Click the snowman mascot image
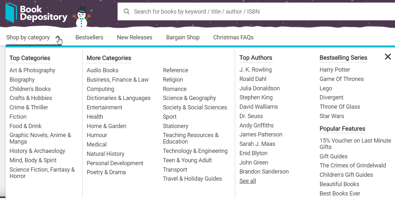This screenshot has height=200, width=395. 82,17
